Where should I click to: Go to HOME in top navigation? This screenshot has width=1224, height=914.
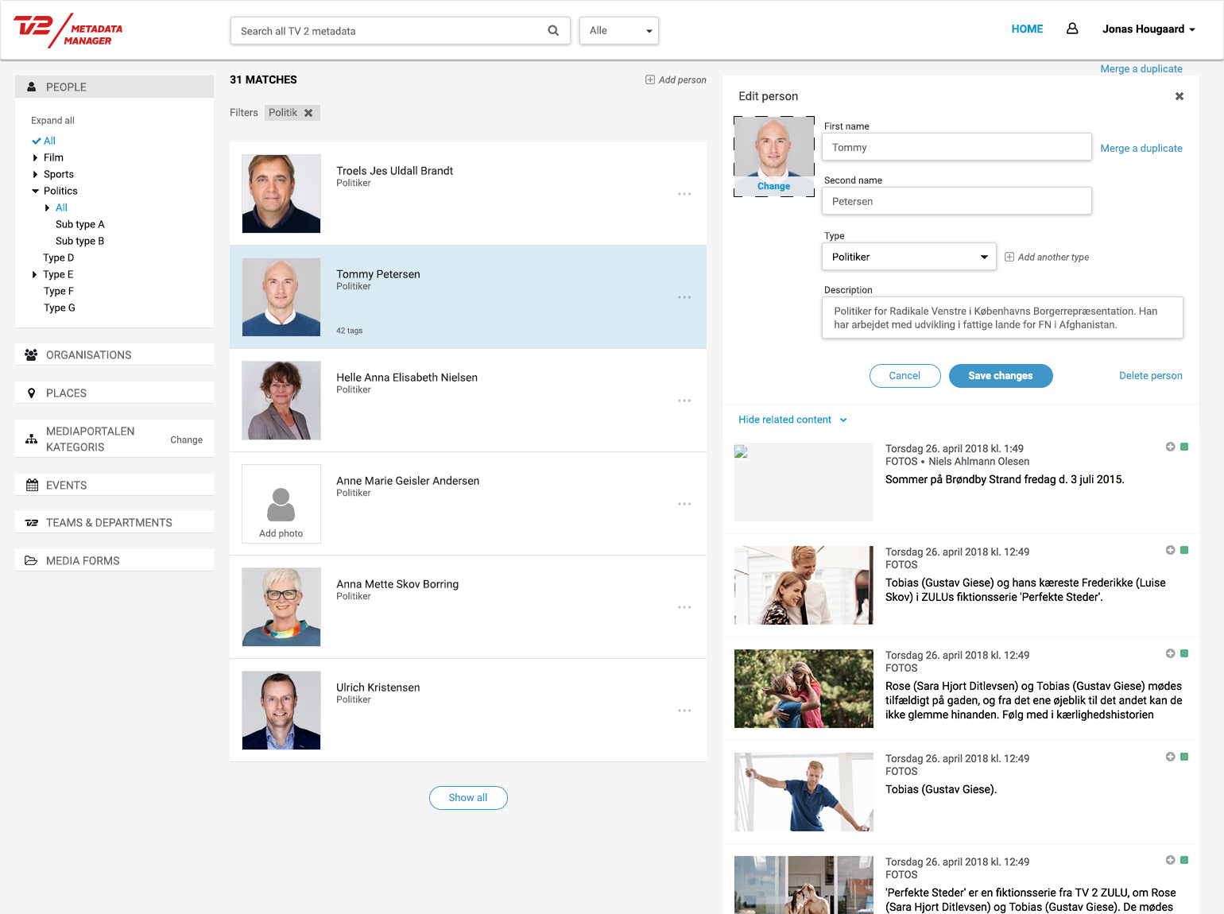1027,29
